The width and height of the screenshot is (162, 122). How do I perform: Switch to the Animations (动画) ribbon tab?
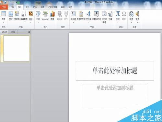[42, 7]
